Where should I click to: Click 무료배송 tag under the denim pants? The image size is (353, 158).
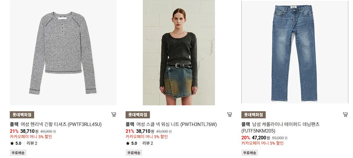tap(250, 153)
